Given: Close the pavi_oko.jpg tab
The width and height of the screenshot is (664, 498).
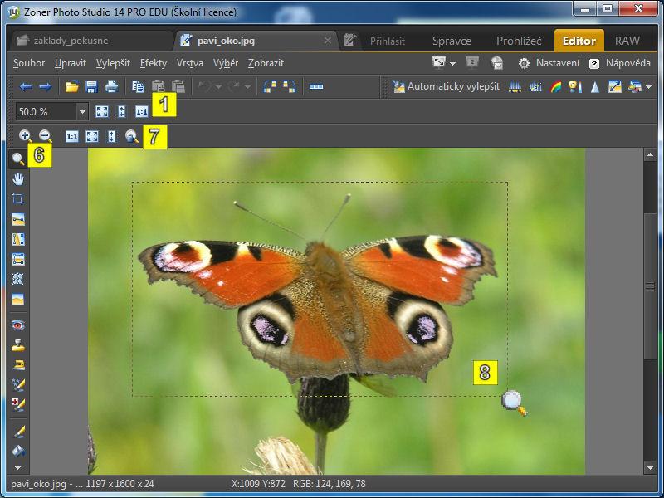Looking at the screenshot, I should (327, 40).
